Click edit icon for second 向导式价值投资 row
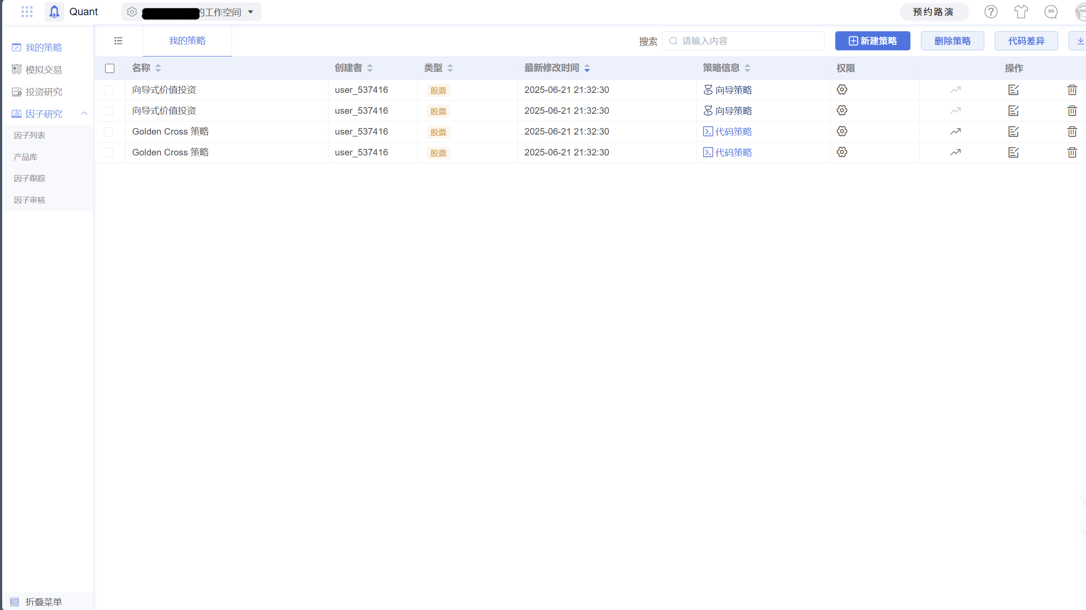This screenshot has width=1086, height=610. coord(1013,111)
